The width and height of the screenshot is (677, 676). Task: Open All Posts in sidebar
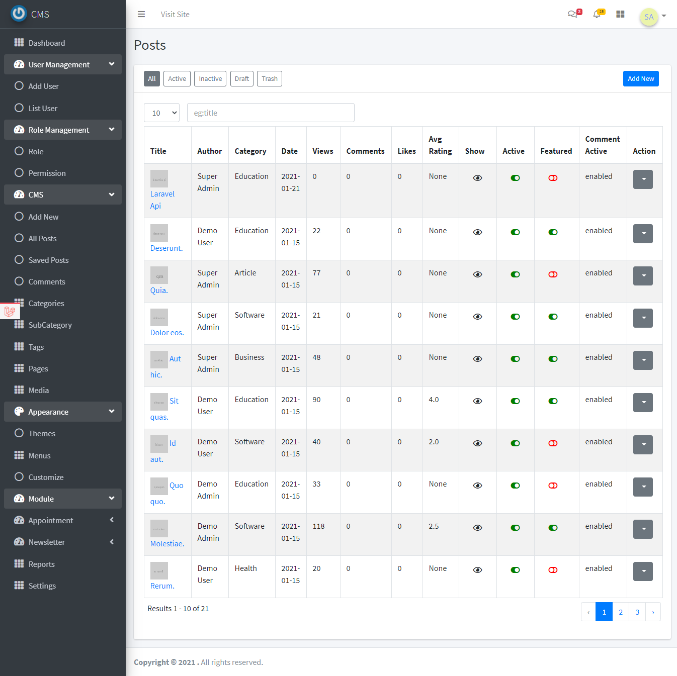(42, 238)
